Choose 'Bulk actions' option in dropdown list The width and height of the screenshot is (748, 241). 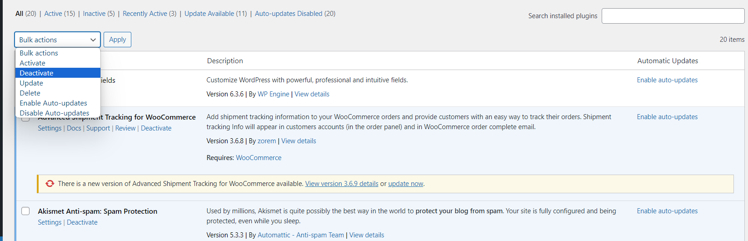(58, 53)
